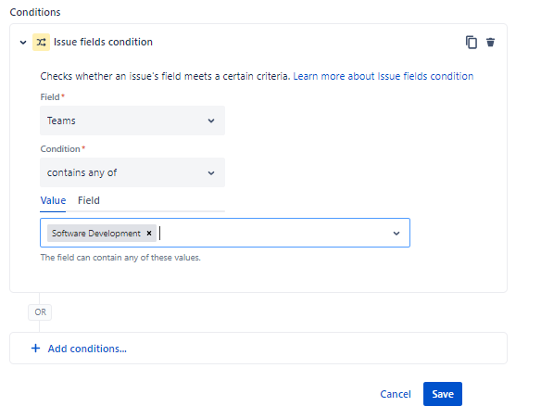Click the yellow shuffle condition icon
541x419 pixels.
pyautogui.click(x=41, y=42)
